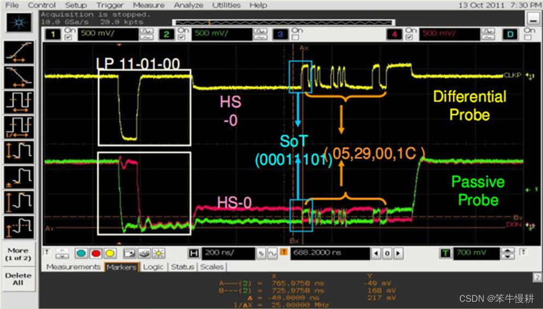543x309 pixels.
Task: Switch to the Markers tab
Action: tap(121, 267)
